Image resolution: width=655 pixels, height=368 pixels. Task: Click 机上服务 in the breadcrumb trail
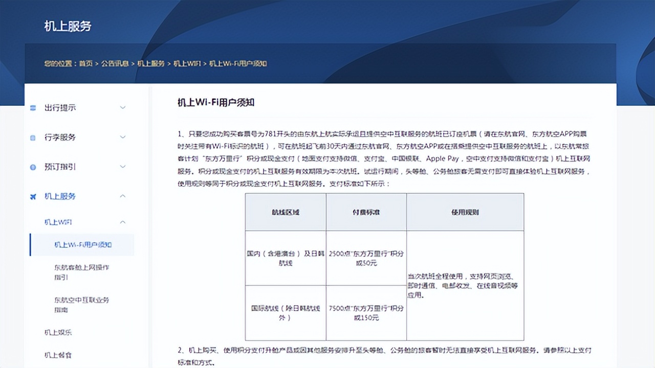pos(151,64)
